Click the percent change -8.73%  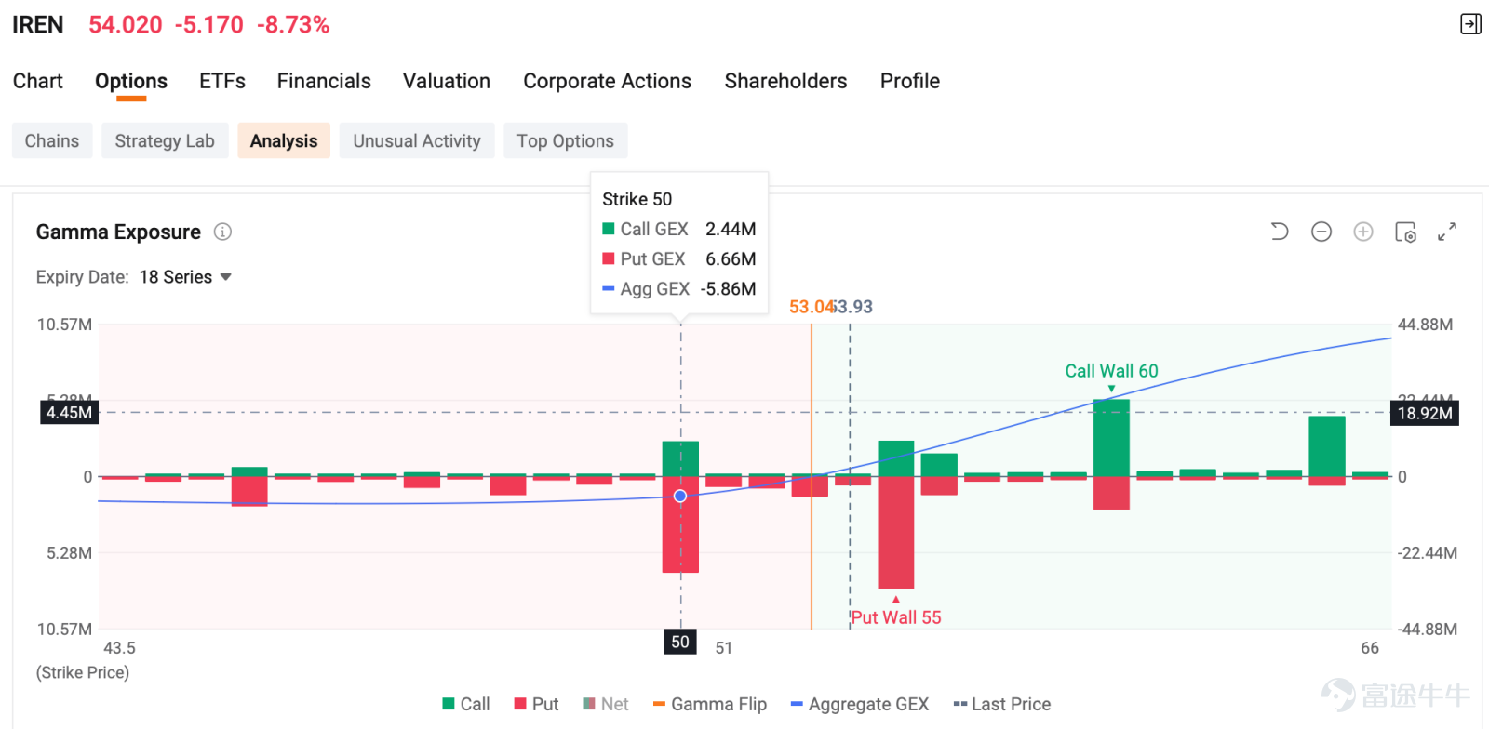(293, 25)
